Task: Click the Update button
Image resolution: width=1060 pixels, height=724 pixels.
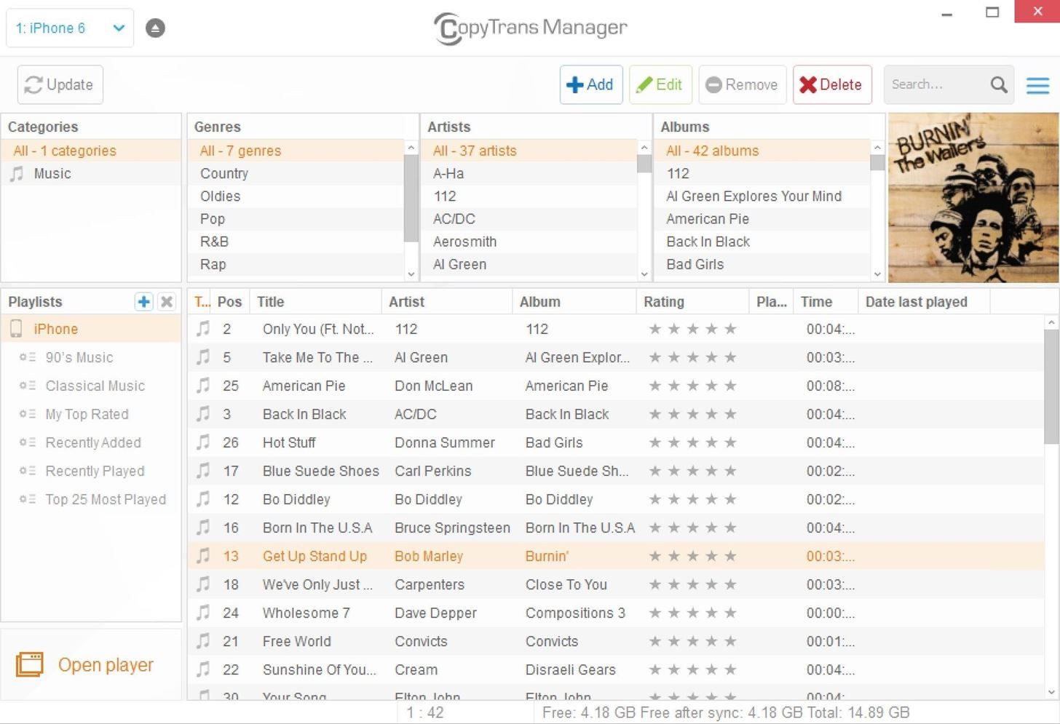Action: point(60,85)
